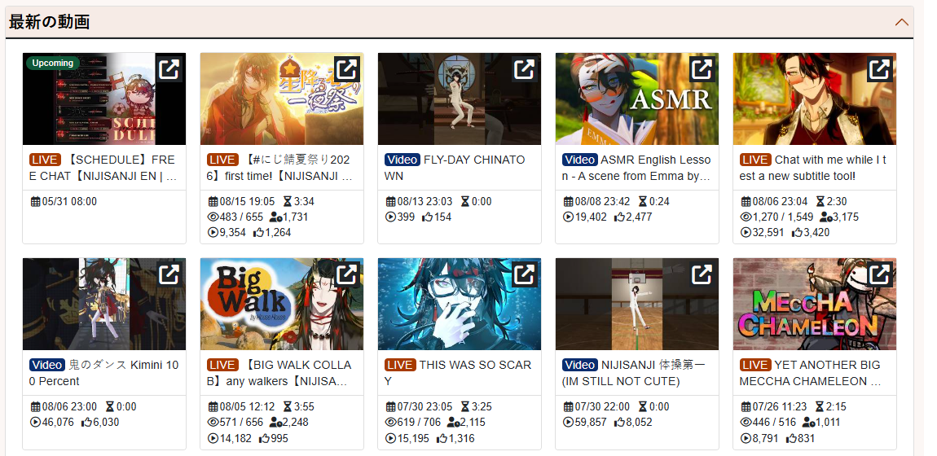Image resolution: width=937 pixels, height=456 pixels.
Task: Click the chatter icon beside 2,115
Action: [452, 423]
